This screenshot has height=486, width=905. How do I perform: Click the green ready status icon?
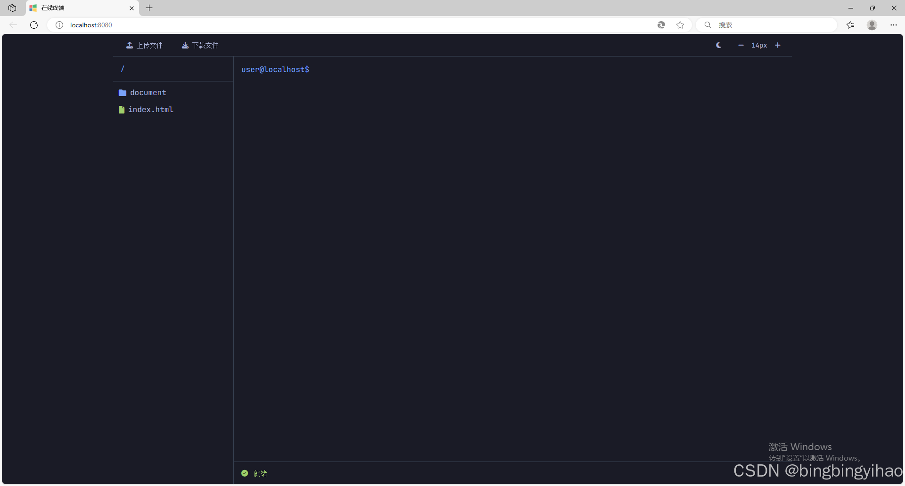(x=245, y=473)
